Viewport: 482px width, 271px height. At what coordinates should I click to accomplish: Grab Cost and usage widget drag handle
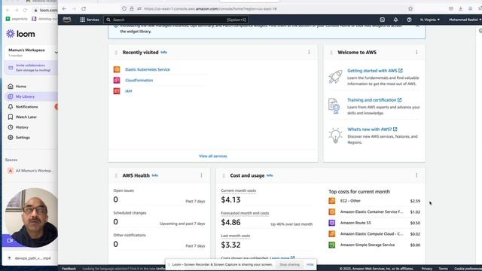tap(224, 175)
